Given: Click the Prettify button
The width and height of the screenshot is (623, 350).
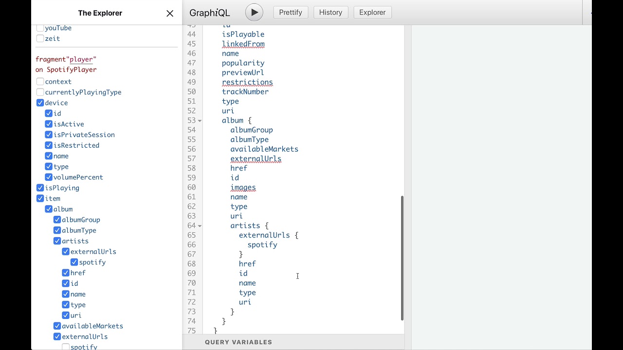Looking at the screenshot, I should tap(291, 12).
